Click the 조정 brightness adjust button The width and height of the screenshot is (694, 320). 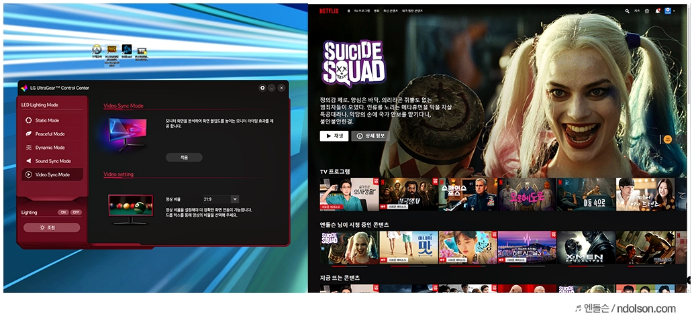(52, 227)
